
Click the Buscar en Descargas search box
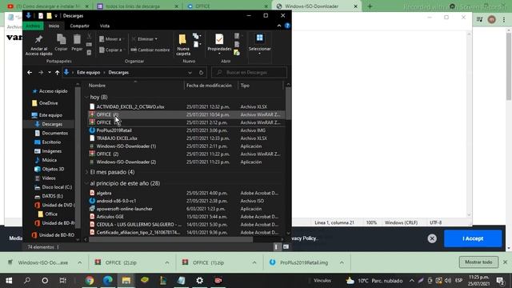coord(249,73)
